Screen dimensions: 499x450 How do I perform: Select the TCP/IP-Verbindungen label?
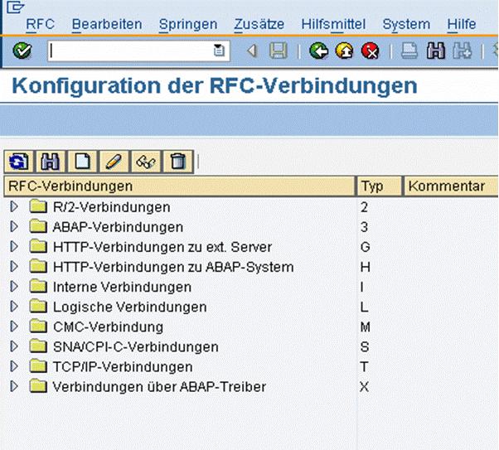tap(123, 367)
